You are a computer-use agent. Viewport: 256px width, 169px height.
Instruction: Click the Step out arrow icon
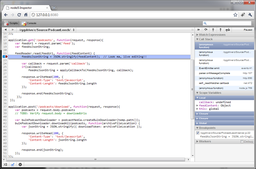[x=220, y=30]
